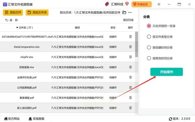Delete the 业绩评价标准.pdf row

tap(130, 77)
